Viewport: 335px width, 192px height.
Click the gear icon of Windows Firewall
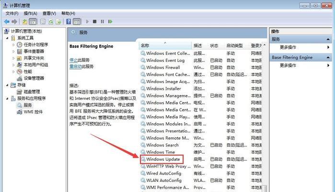click(143, 67)
